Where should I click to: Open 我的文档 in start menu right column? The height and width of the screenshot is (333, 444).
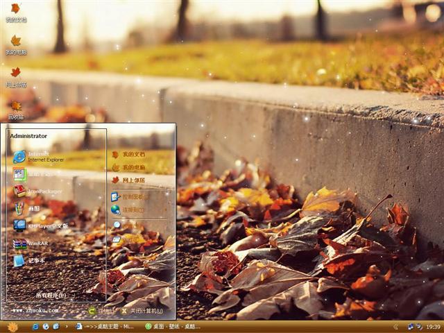coord(128,154)
